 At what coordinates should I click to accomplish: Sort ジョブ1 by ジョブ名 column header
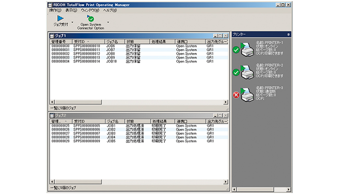(114, 41)
